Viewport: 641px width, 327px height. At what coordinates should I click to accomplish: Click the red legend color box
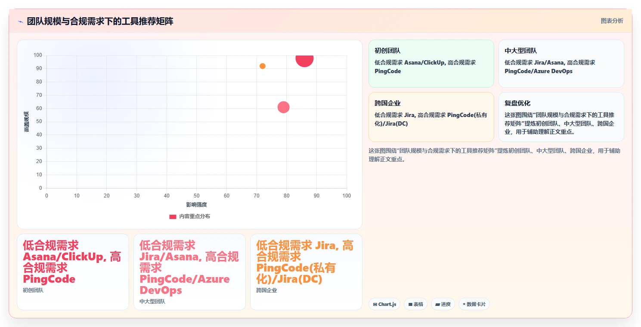[x=173, y=216]
